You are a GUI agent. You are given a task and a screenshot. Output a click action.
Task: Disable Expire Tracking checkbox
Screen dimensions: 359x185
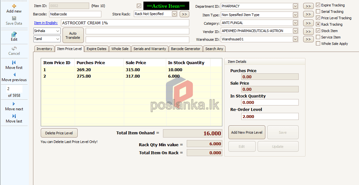pos(318,5)
